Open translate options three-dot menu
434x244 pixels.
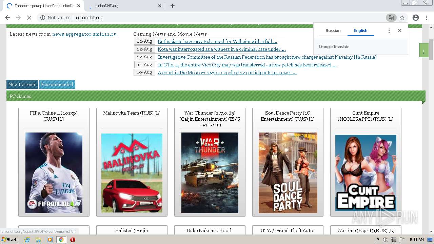pos(389,30)
